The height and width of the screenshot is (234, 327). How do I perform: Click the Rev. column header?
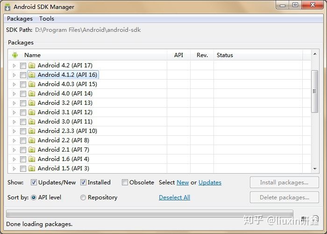coord(202,55)
